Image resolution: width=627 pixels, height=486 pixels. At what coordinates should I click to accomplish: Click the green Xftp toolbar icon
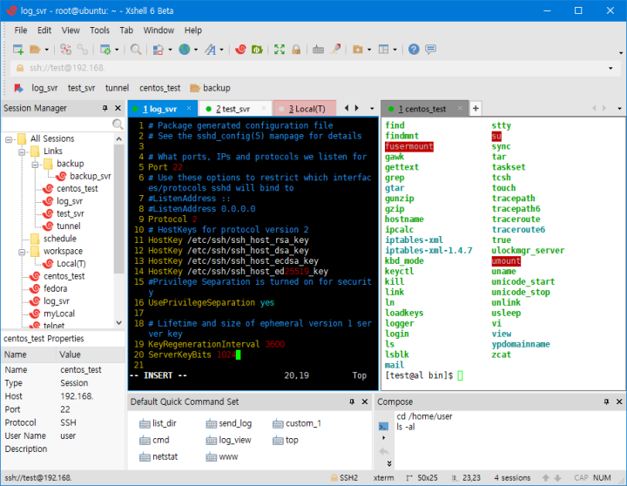[x=258, y=50]
